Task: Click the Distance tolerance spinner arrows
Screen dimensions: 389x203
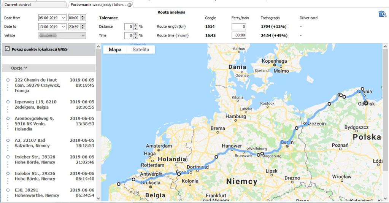Action: (135, 27)
